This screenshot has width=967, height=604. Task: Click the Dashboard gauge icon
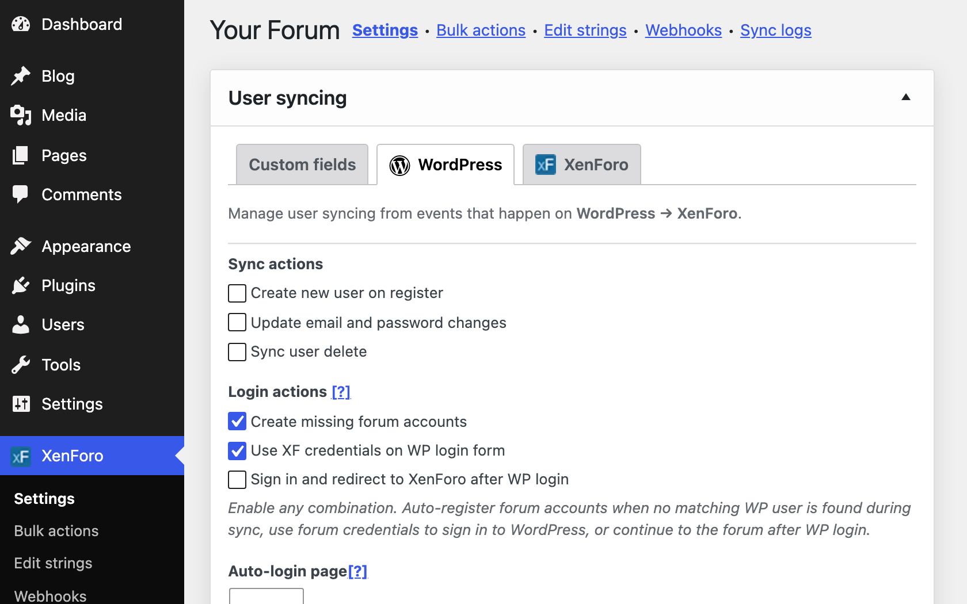click(21, 24)
